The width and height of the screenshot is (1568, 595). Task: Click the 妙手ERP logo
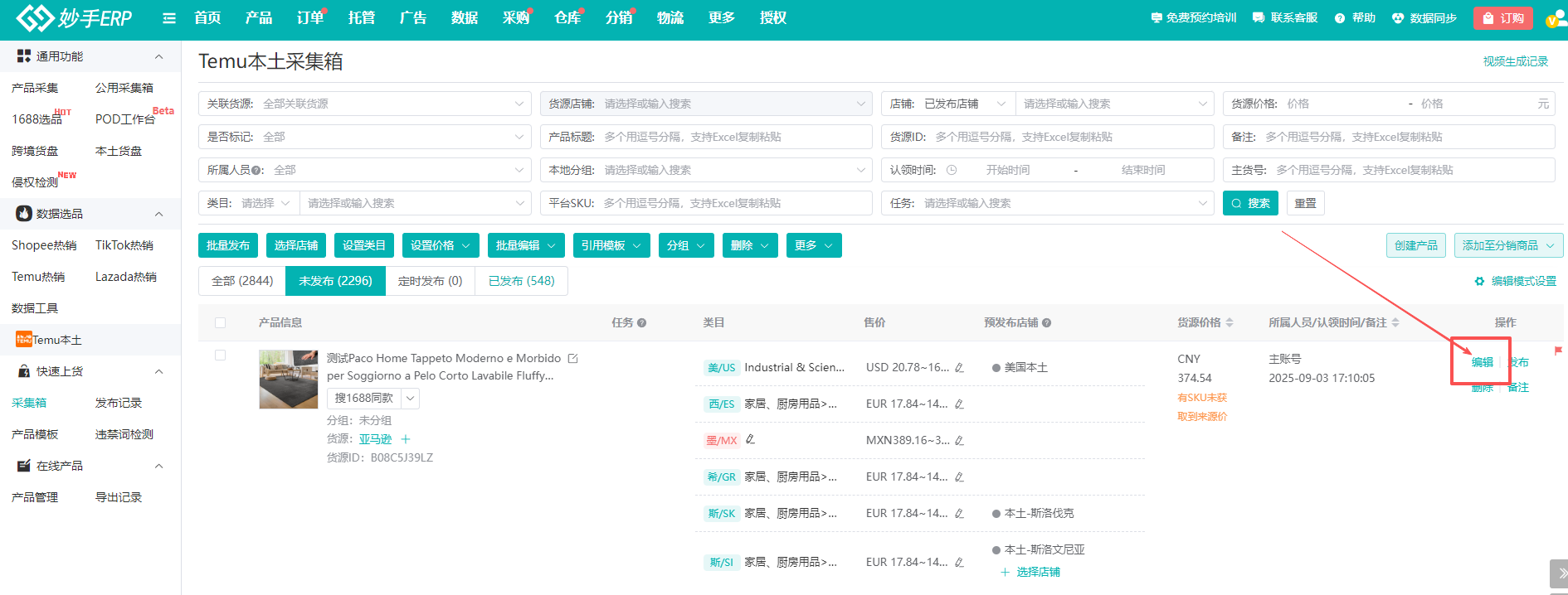click(x=75, y=17)
